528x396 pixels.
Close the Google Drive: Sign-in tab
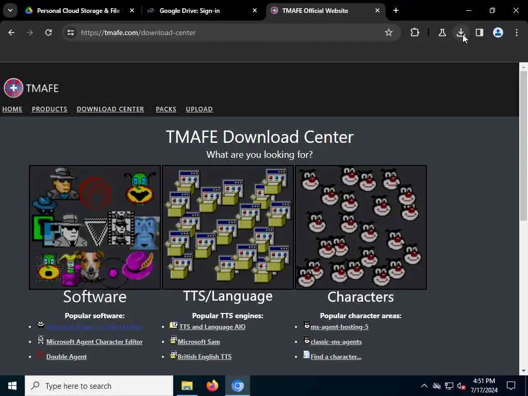[x=255, y=10]
